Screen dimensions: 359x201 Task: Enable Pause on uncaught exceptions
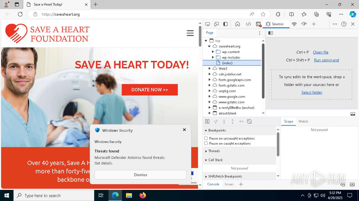(x=206, y=138)
